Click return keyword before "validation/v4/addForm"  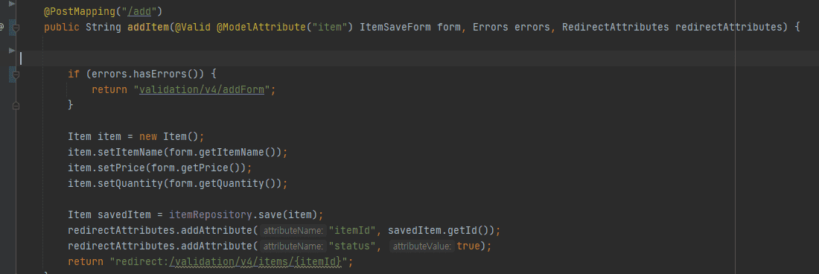click(x=109, y=89)
